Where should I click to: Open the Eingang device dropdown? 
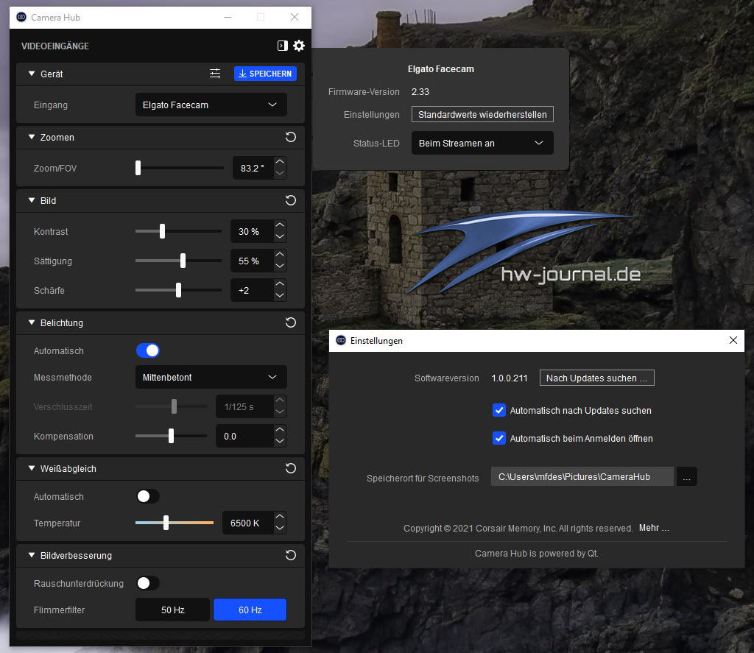pos(211,105)
